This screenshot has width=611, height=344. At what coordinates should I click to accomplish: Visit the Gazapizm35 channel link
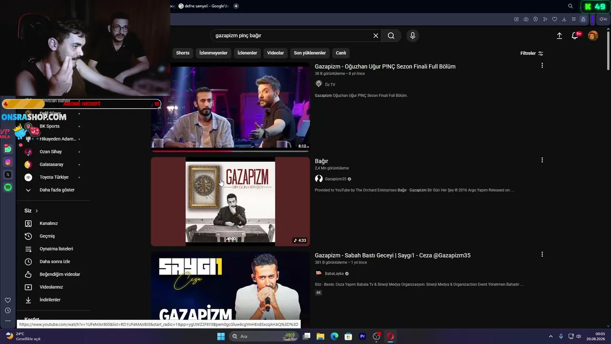click(x=336, y=179)
